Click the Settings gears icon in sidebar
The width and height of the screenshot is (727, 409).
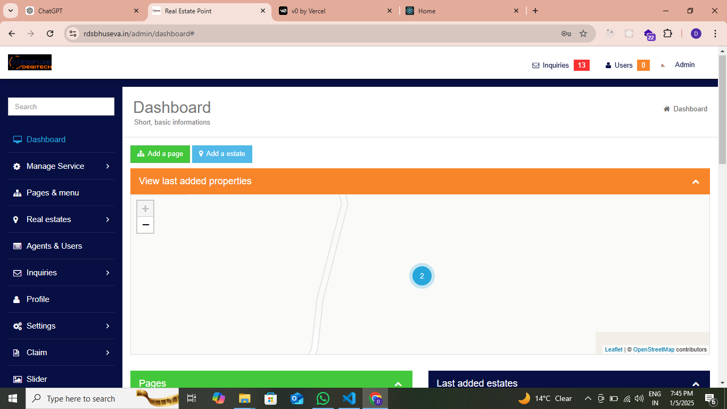pyautogui.click(x=17, y=326)
